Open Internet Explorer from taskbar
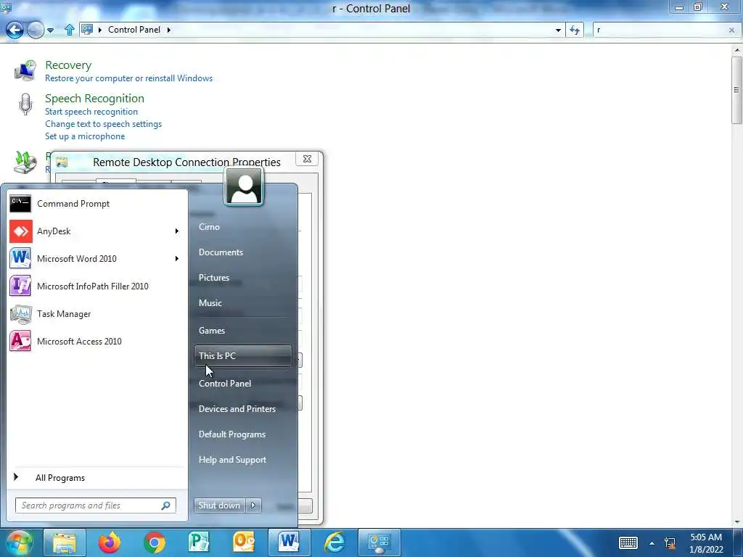The image size is (743, 557). click(334, 542)
